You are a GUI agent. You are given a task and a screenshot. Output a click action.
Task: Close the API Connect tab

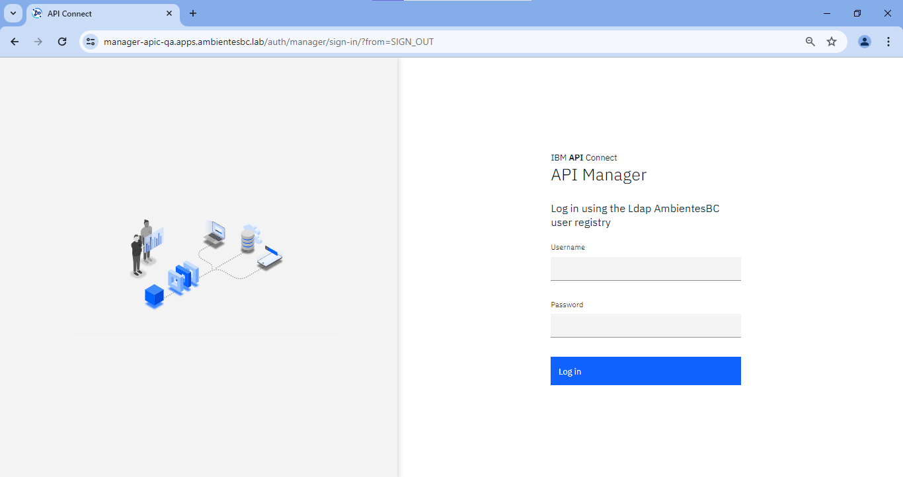click(169, 13)
